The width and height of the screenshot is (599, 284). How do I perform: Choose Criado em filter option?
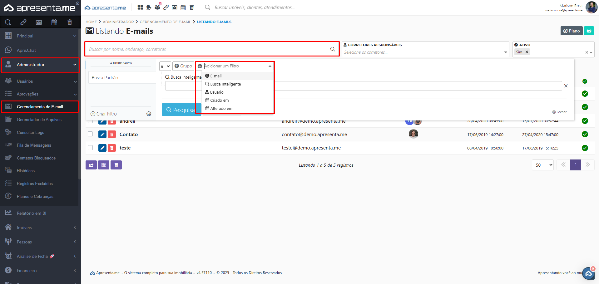point(219,100)
